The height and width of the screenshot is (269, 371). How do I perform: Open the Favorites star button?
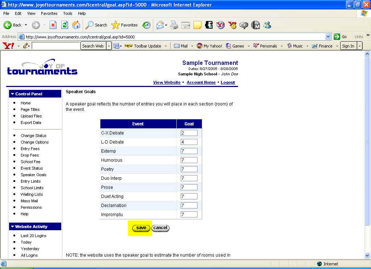pyautogui.click(x=125, y=25)
